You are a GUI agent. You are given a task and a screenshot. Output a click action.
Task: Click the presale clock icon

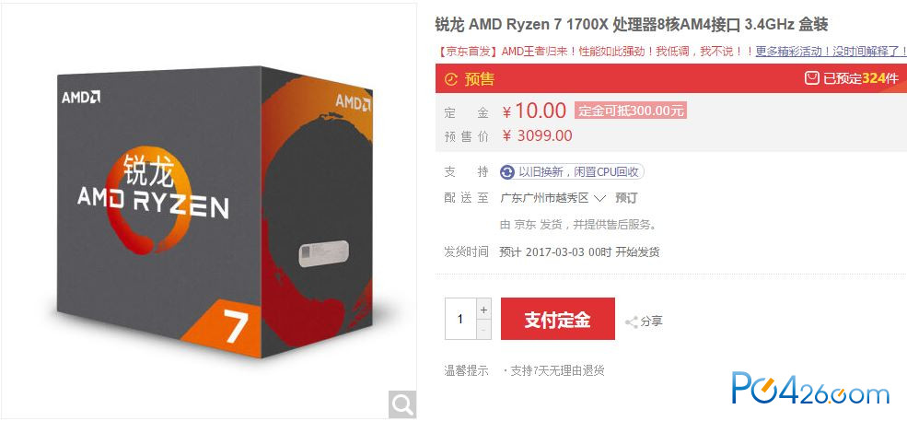click(x=450, y=78)
